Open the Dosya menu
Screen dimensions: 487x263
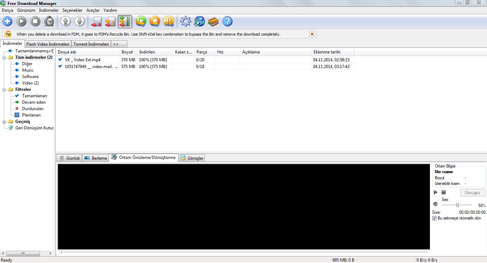click(7, 10)
